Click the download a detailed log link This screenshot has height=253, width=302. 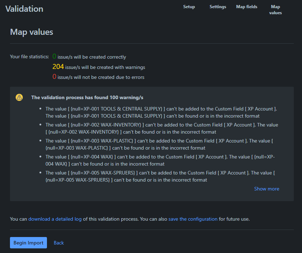coord(55,219)
